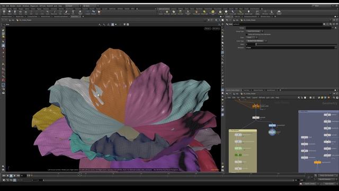Select the Tube shelf tool
Viewport: 339px width, 191px height.
point(15,12)
